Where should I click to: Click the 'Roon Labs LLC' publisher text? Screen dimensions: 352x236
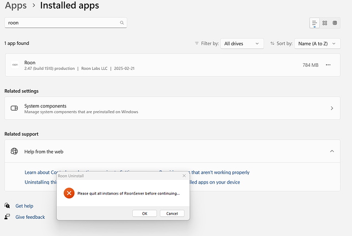pos(94,68)
